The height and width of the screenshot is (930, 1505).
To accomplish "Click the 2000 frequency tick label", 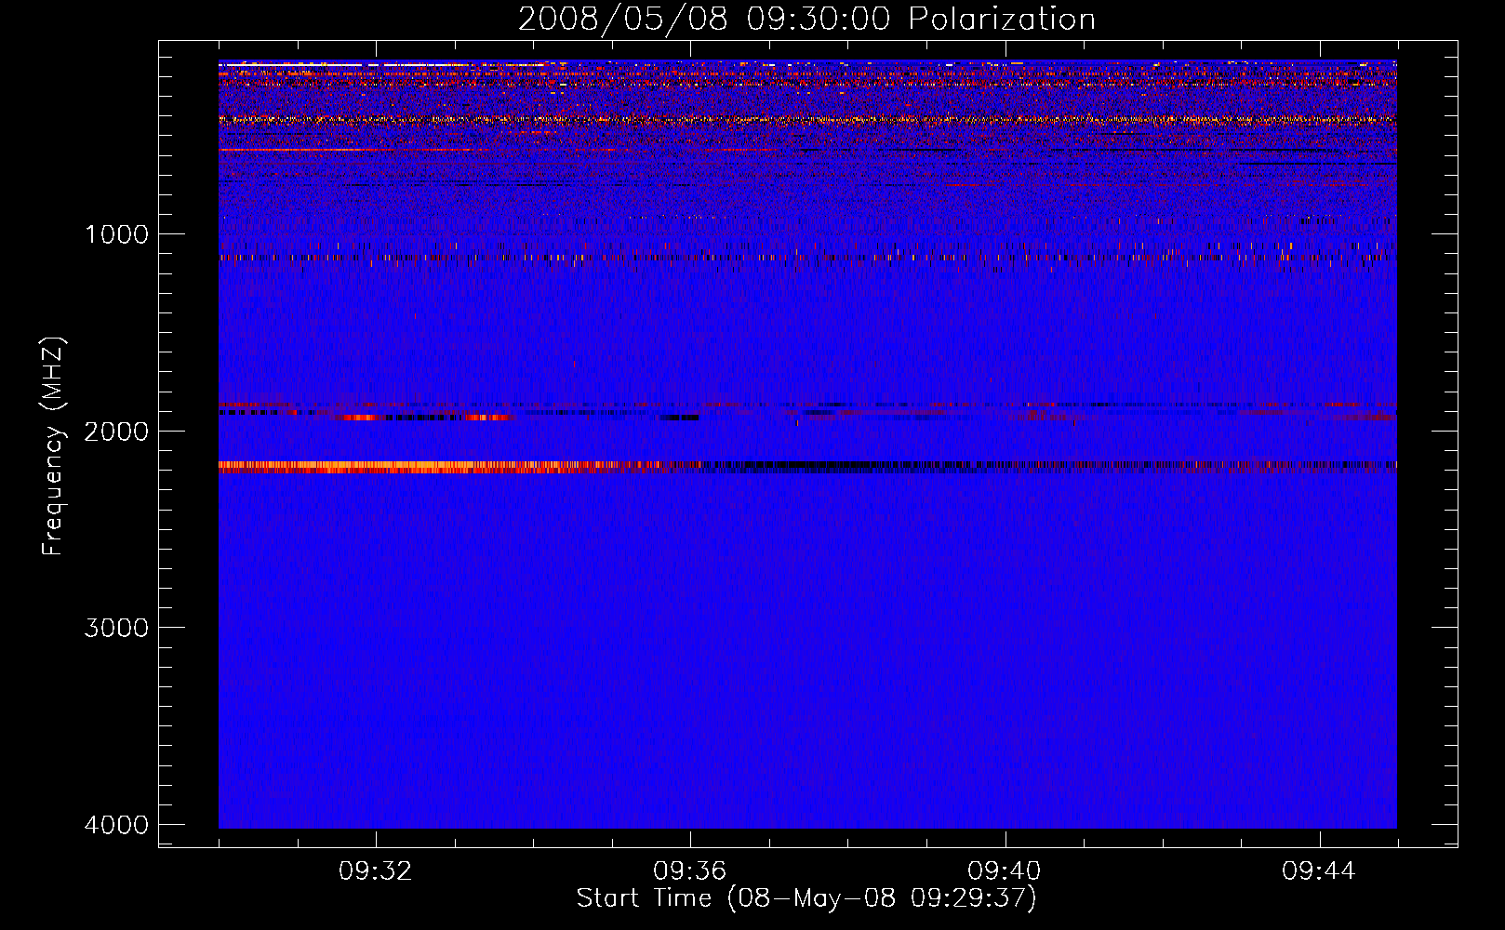I will [x=116, y=432].
